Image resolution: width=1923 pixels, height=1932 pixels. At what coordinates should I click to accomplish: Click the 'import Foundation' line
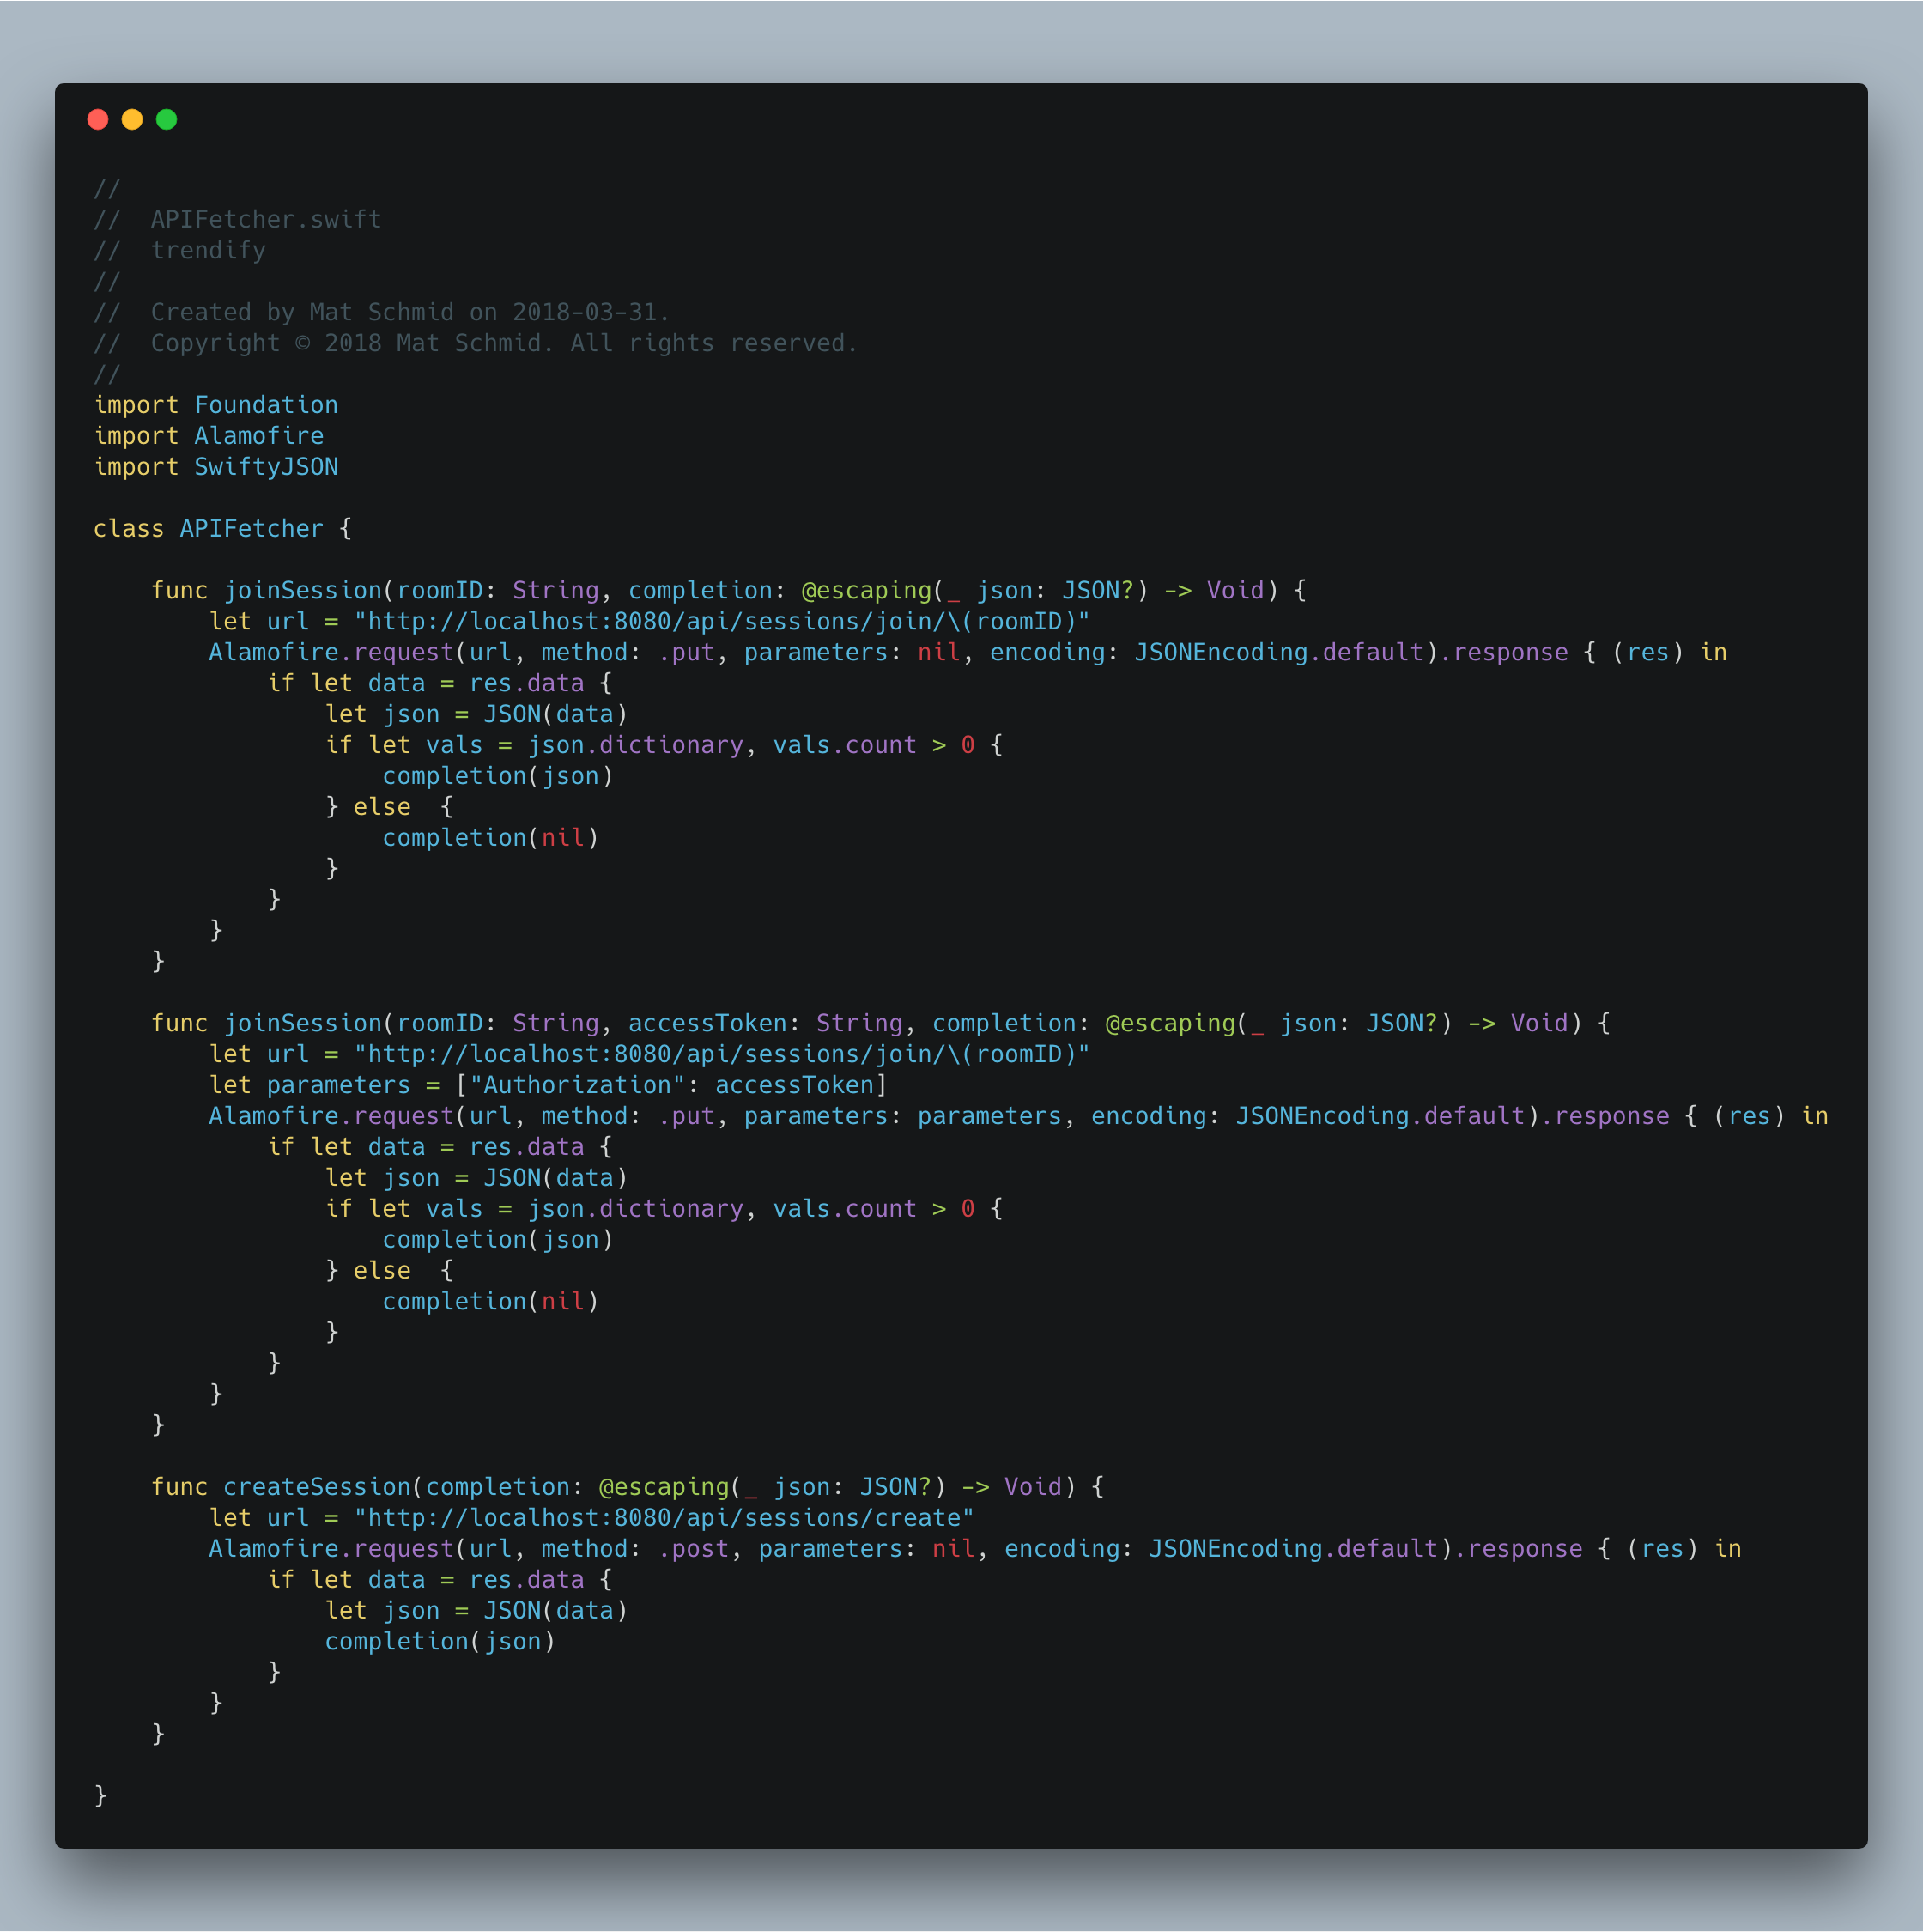[216, 405]
